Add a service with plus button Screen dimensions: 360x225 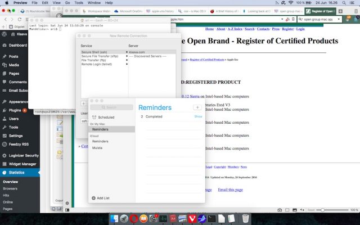coord(84,103)
